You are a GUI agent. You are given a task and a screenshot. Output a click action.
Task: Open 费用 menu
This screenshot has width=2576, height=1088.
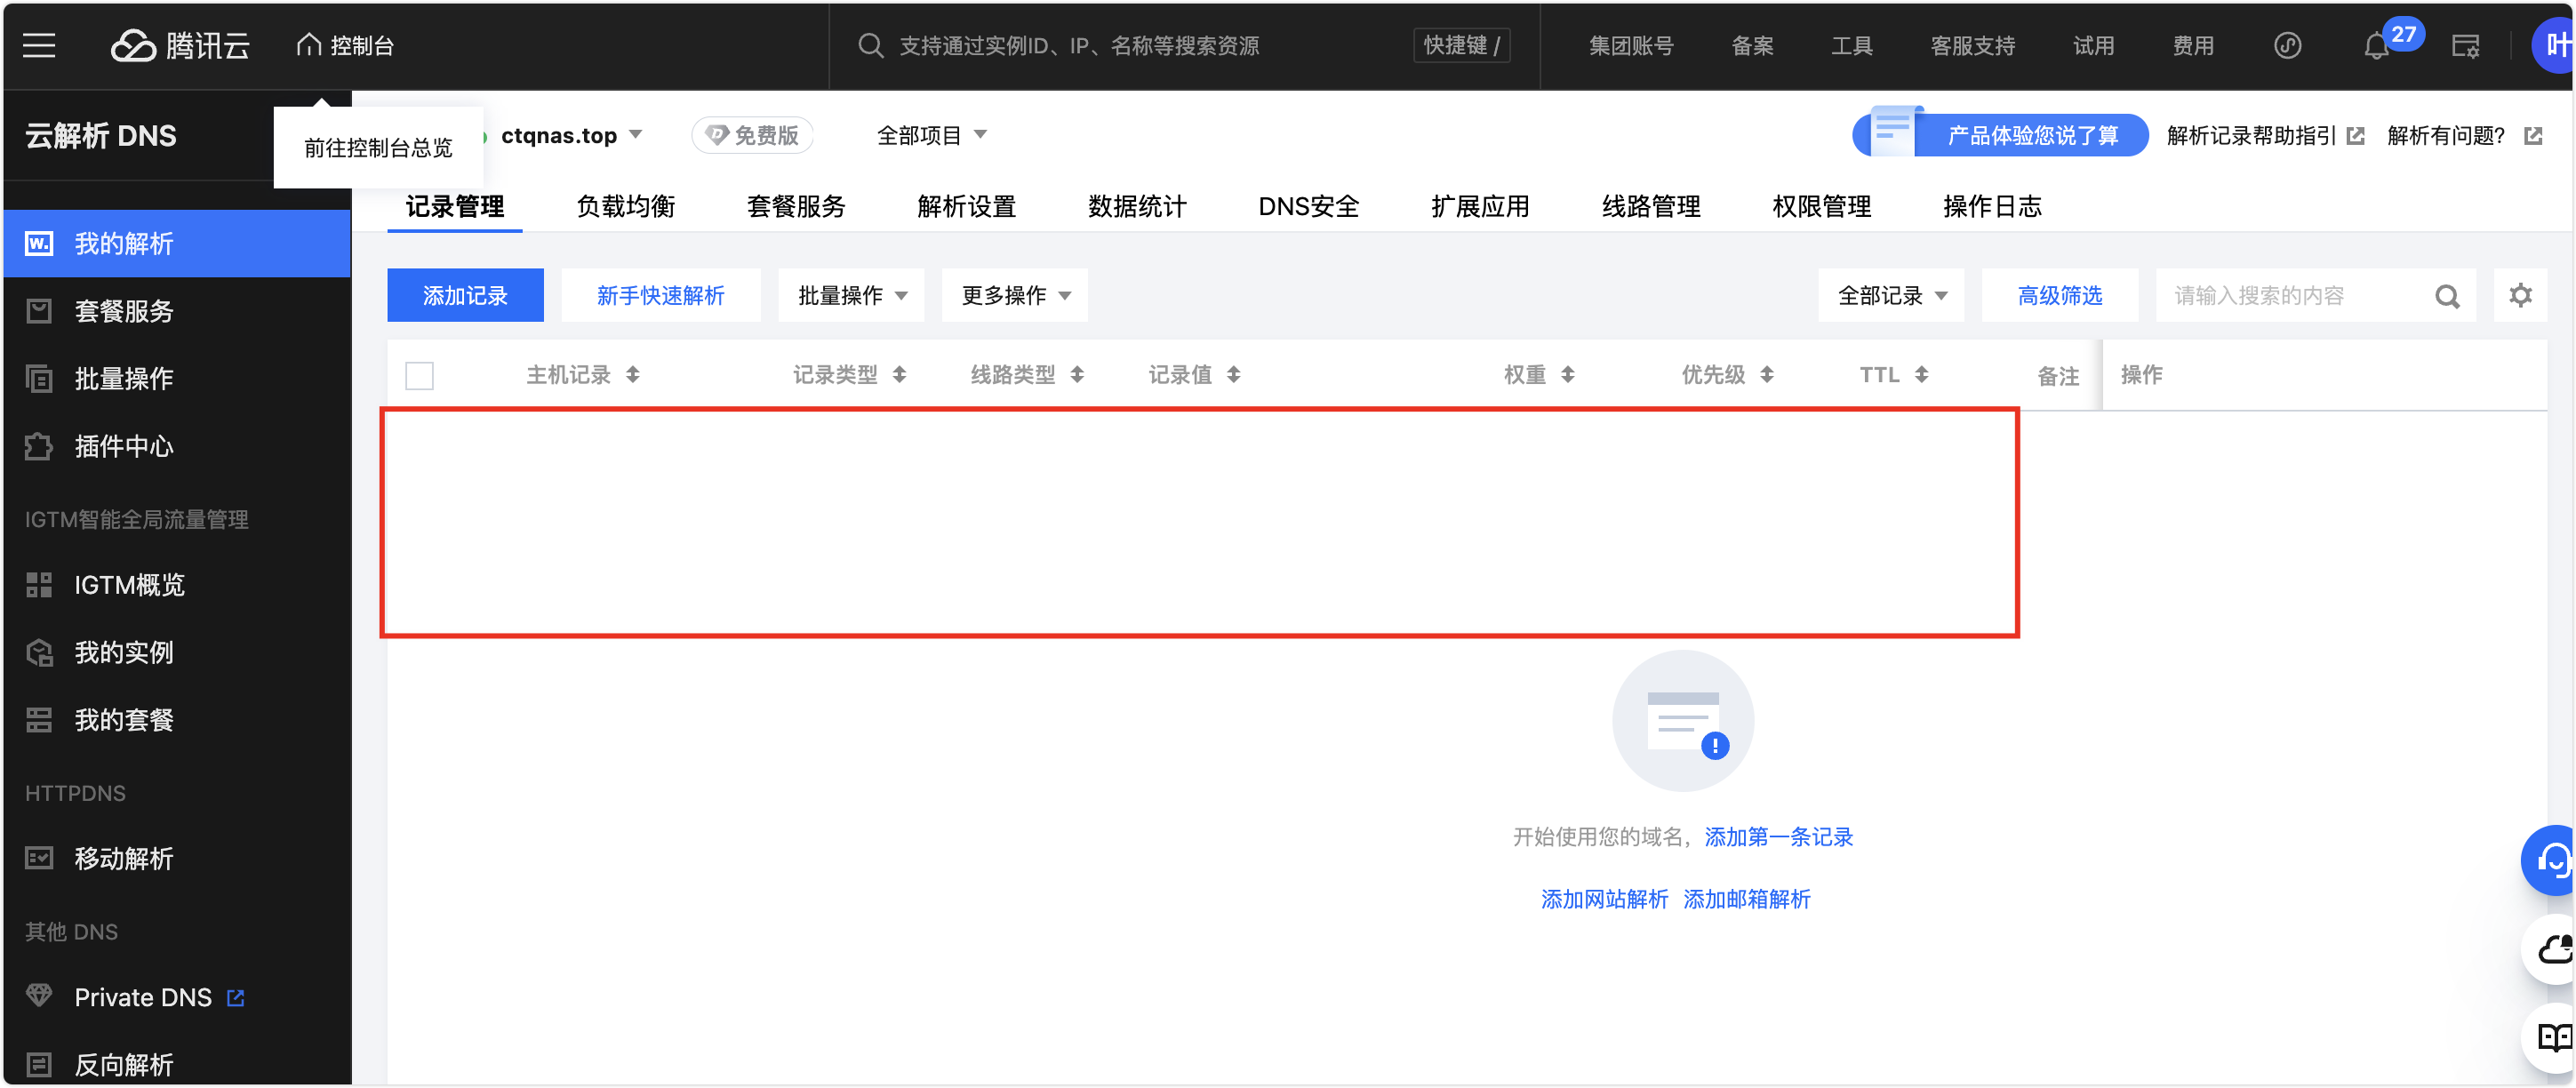[x=2193, y=46]
